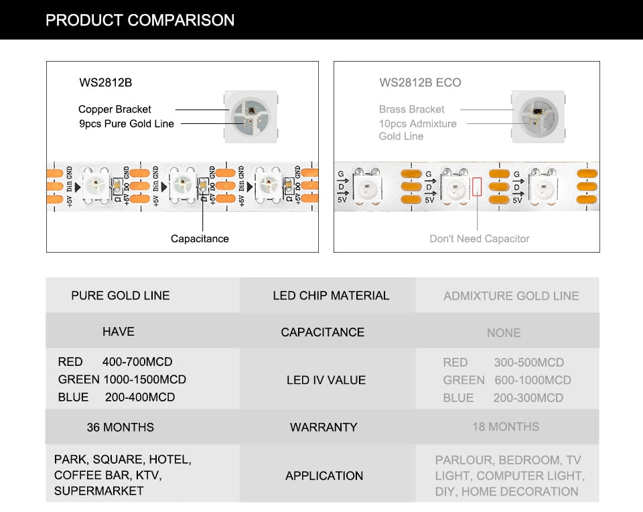Click the APPLICATION row label
The image size is (643, 512).
point(324,476)
